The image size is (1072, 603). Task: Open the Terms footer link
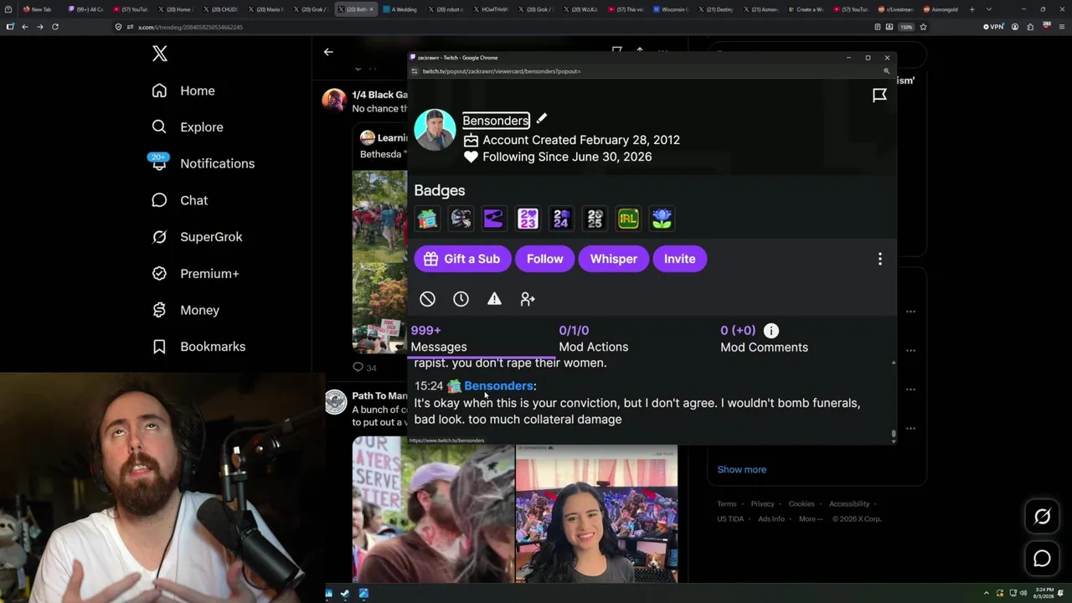tap(726, 504)
